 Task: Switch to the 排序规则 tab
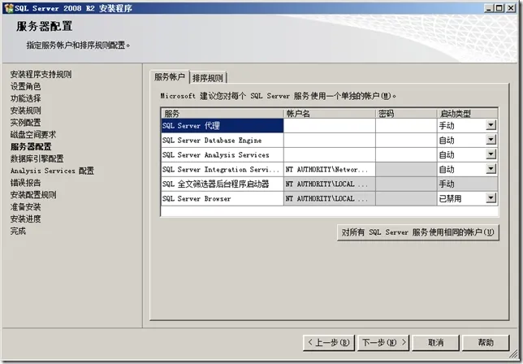pos(208,78)
